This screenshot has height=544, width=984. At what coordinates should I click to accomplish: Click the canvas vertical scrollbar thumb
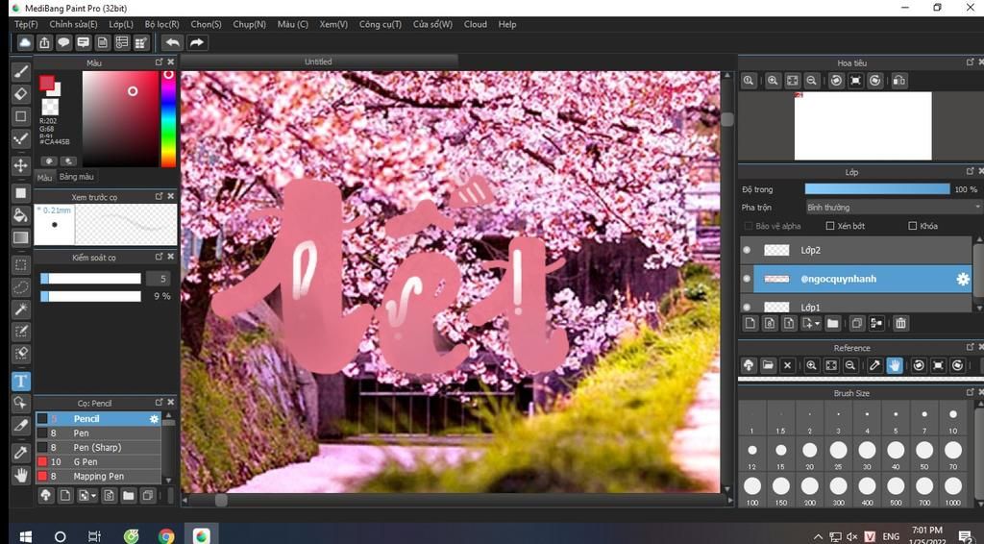click(x=726, y=119)
